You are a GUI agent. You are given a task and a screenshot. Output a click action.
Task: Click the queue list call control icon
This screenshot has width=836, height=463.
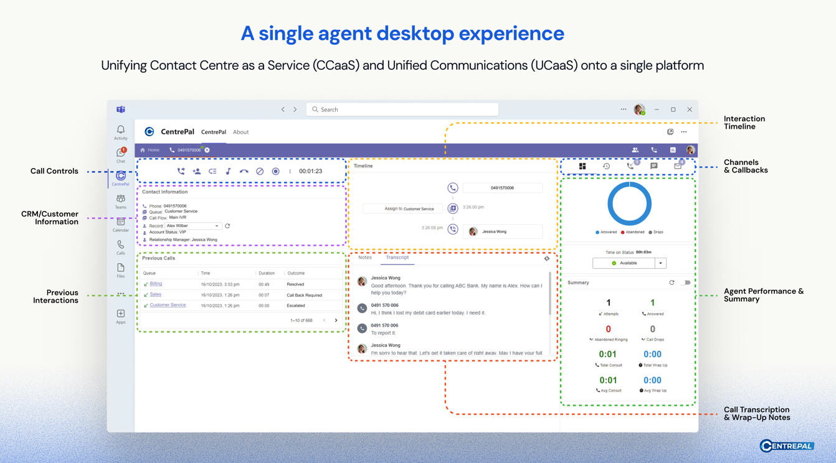[212, 171]
